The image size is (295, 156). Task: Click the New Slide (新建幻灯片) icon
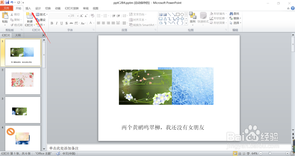(29, 16)
